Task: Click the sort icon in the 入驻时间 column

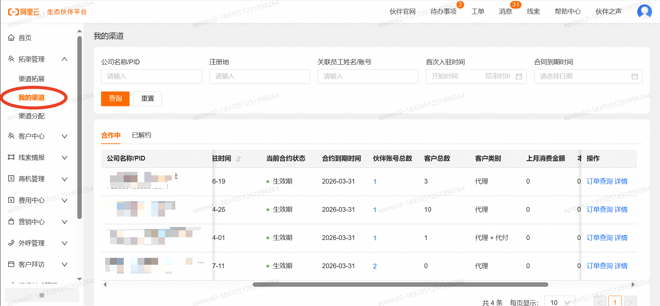Action: 239,159
